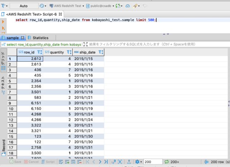Select the <AWS Redshift Test> Script-6 tab
This screenshot has height=167, width=230.
[31, 14]
